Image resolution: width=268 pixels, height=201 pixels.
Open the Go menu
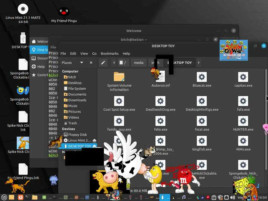coord(94,53)
